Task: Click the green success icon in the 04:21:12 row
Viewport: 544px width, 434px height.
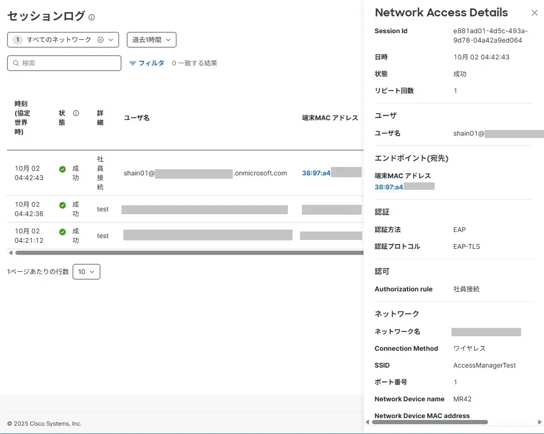Action: [63, 231]
